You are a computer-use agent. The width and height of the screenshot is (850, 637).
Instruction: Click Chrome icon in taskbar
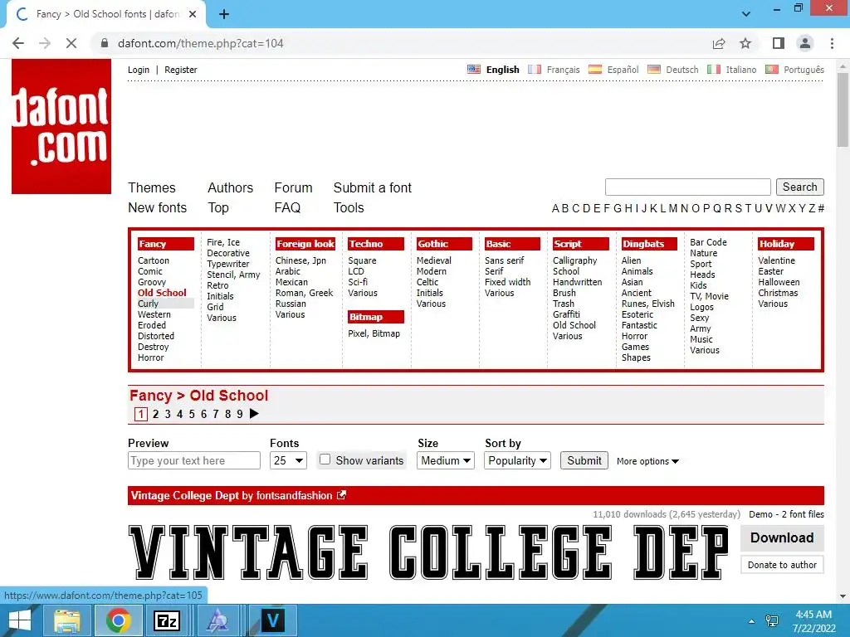(x=118, y=620)
